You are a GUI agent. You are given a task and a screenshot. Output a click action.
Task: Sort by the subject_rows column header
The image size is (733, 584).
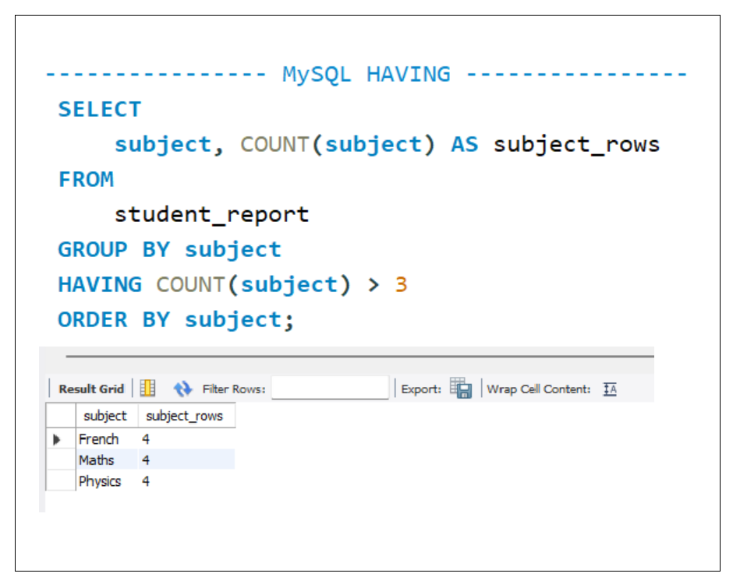185,416
